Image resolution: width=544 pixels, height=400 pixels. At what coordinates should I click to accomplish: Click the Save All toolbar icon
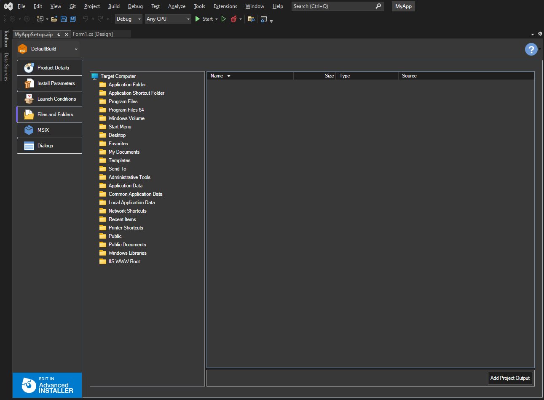73,19
